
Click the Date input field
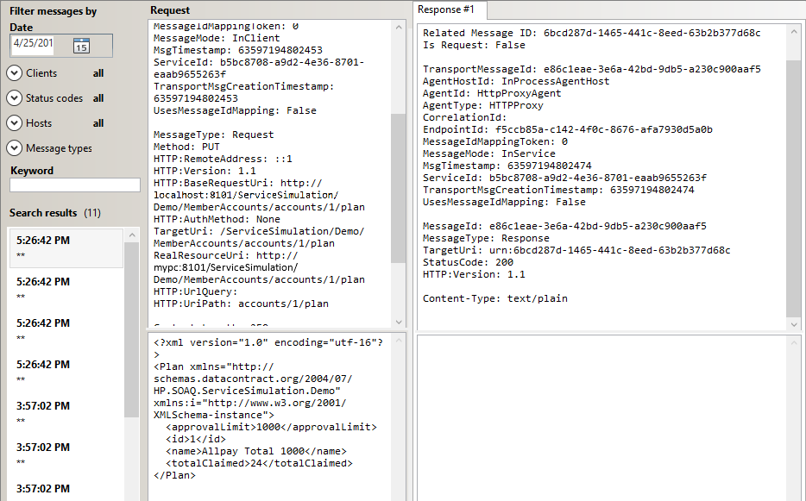[35, 45]
